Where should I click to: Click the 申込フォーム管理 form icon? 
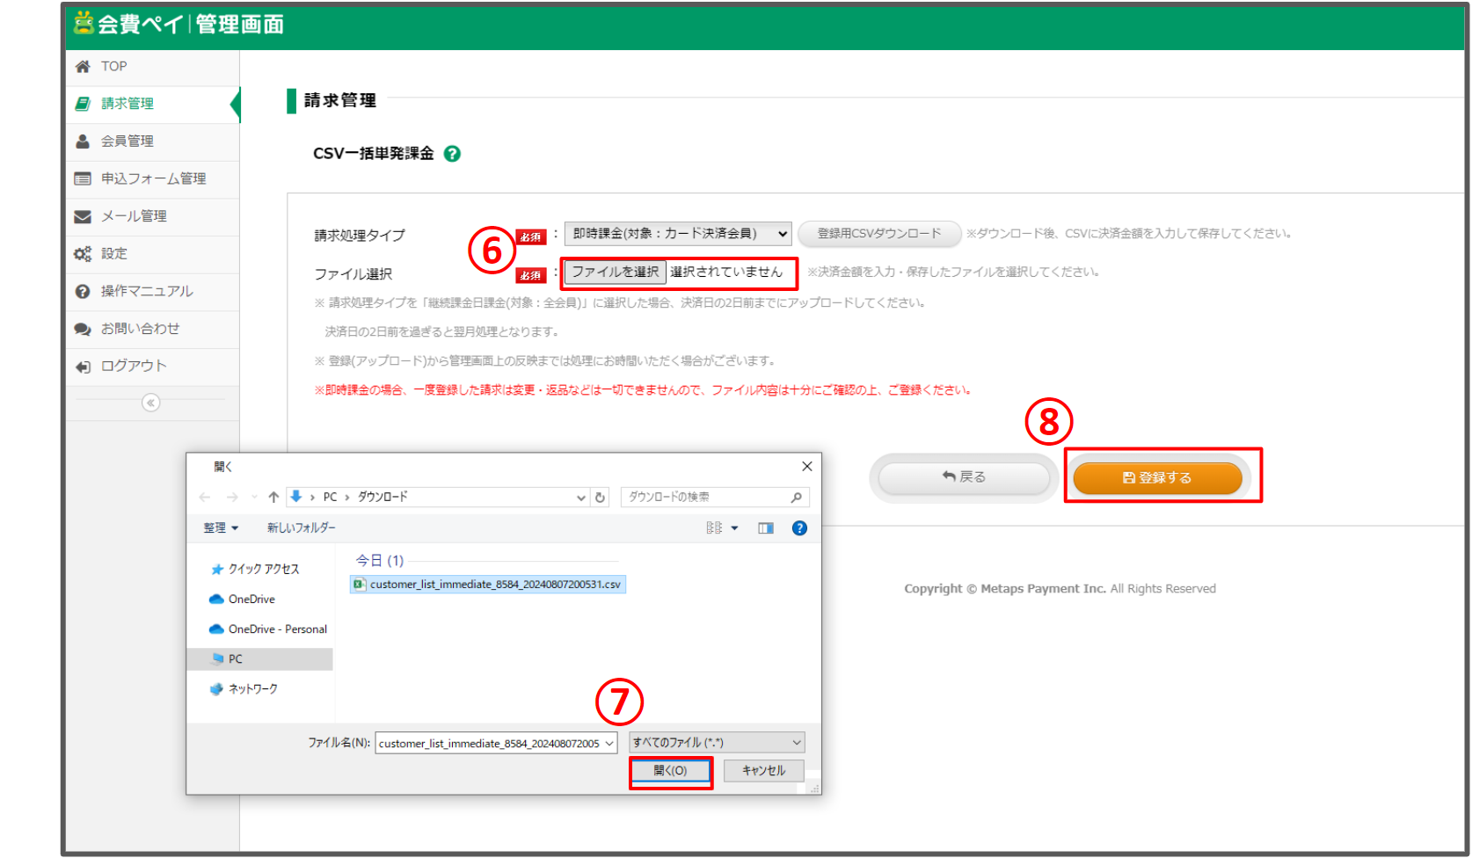click(x=84, y=178)
